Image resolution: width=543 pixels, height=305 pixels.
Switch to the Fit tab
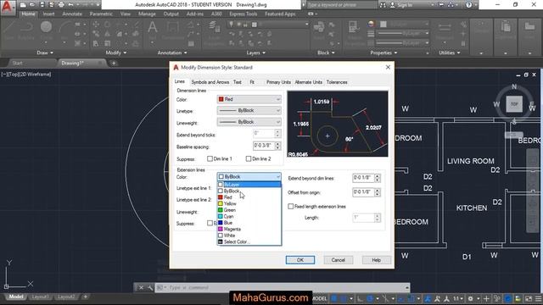pyautogui.click(x=252, y=82)
